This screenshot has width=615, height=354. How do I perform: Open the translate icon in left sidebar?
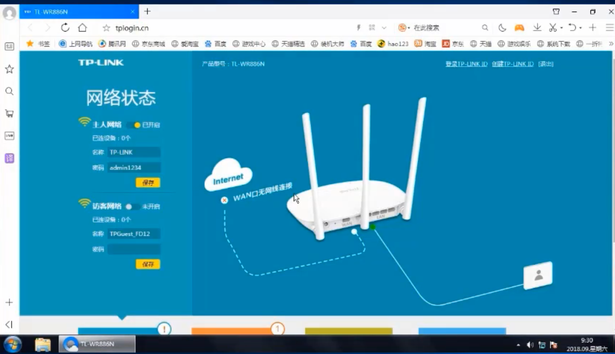coord(9,158)
